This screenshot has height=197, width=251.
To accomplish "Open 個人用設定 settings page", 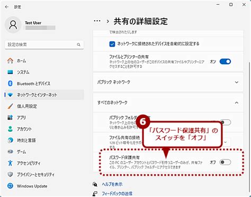I will 44,106.
